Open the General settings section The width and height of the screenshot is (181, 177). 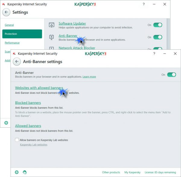(9, 25)
